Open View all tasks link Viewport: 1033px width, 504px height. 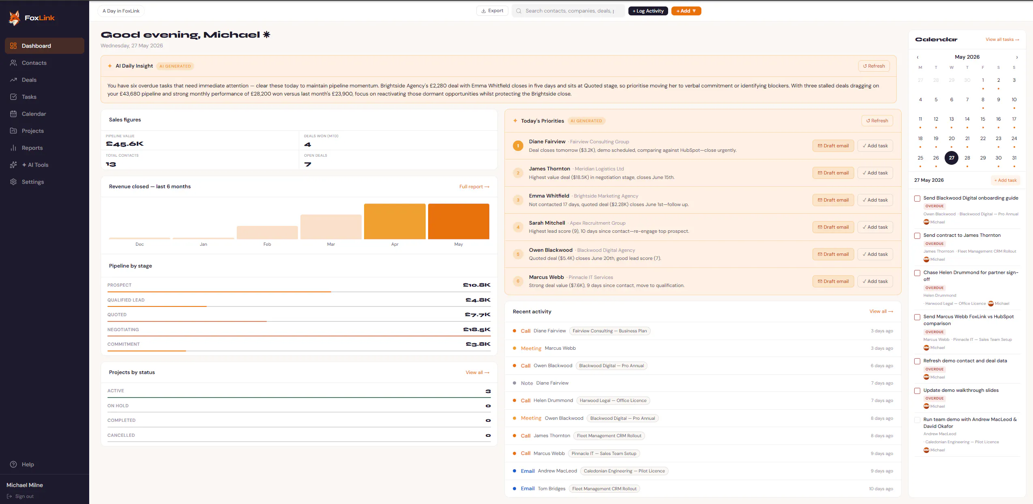(1002, 39)
